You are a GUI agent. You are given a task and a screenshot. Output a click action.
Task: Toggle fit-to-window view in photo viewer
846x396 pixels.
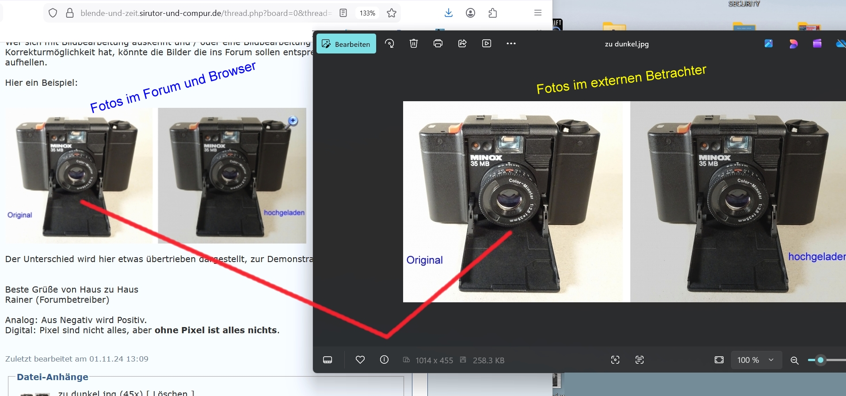click(719, 360)
